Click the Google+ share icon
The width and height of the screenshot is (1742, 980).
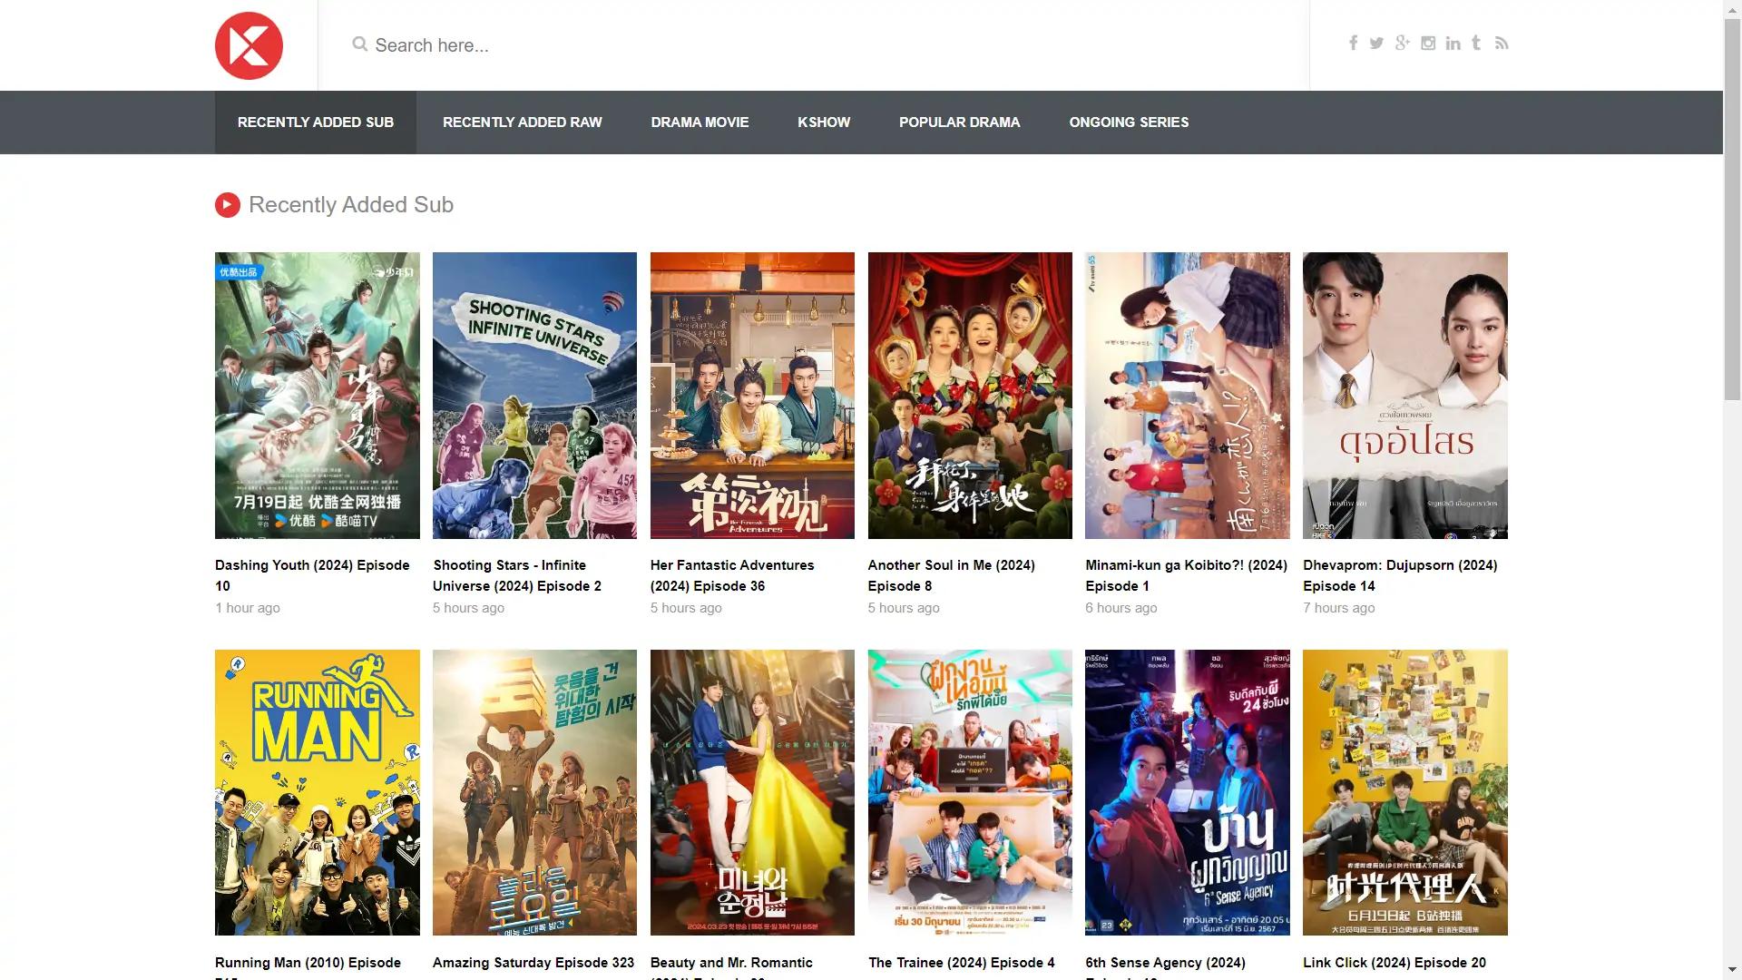(x=1403, y=43)
